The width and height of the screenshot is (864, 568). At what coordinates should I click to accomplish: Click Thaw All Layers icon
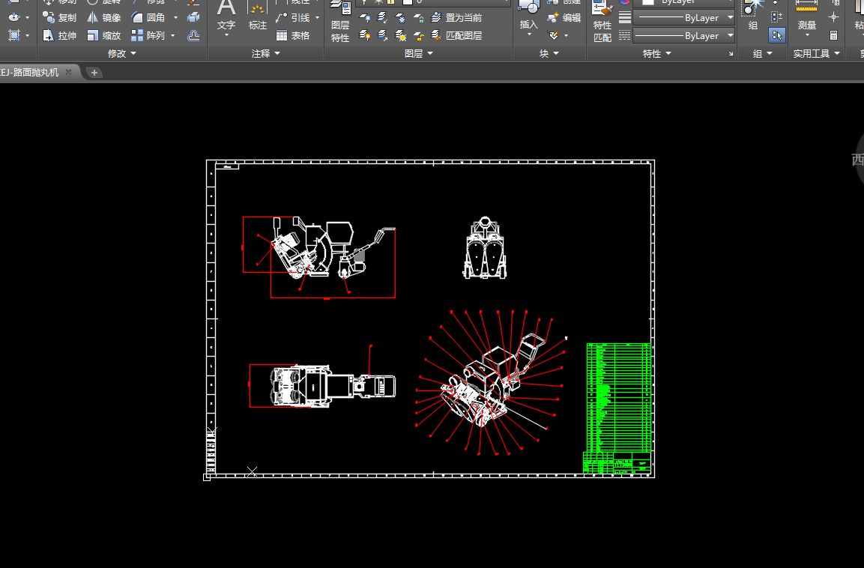tap(401, 36)
